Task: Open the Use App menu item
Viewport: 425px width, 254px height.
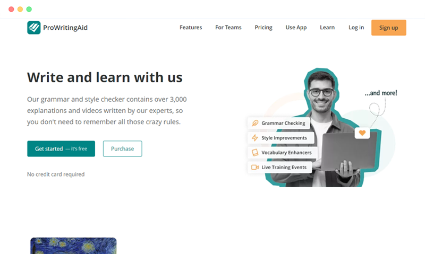Action: pyautogui.click(x=296, y=28)
